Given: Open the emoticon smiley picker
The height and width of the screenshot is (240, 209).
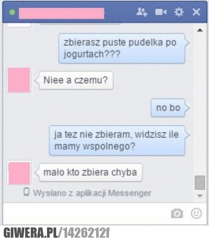Looking at the screenshot, I should (196, 214).
